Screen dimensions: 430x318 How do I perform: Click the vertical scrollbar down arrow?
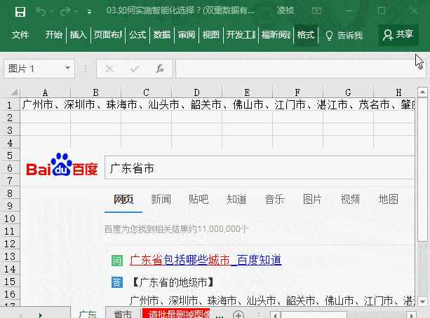tap(422, 302)
